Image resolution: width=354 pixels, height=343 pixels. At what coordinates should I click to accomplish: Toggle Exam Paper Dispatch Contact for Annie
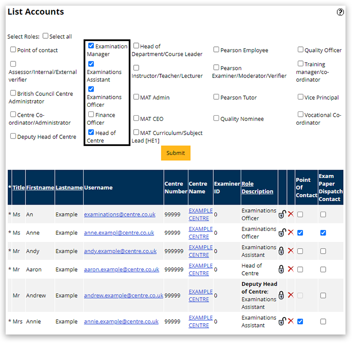[x=323, y=321]
